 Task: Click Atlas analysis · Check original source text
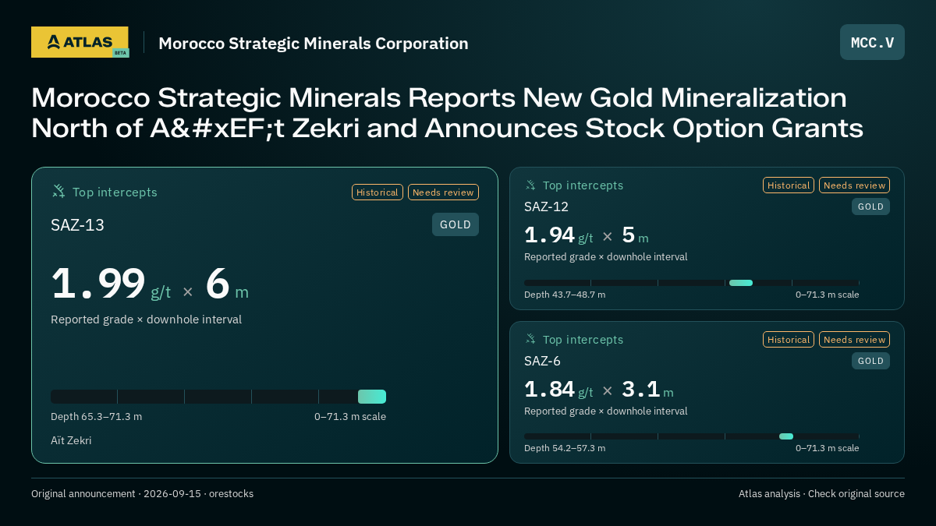(821, 494)
